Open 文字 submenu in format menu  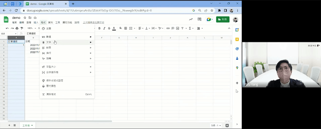pos(67,42)
